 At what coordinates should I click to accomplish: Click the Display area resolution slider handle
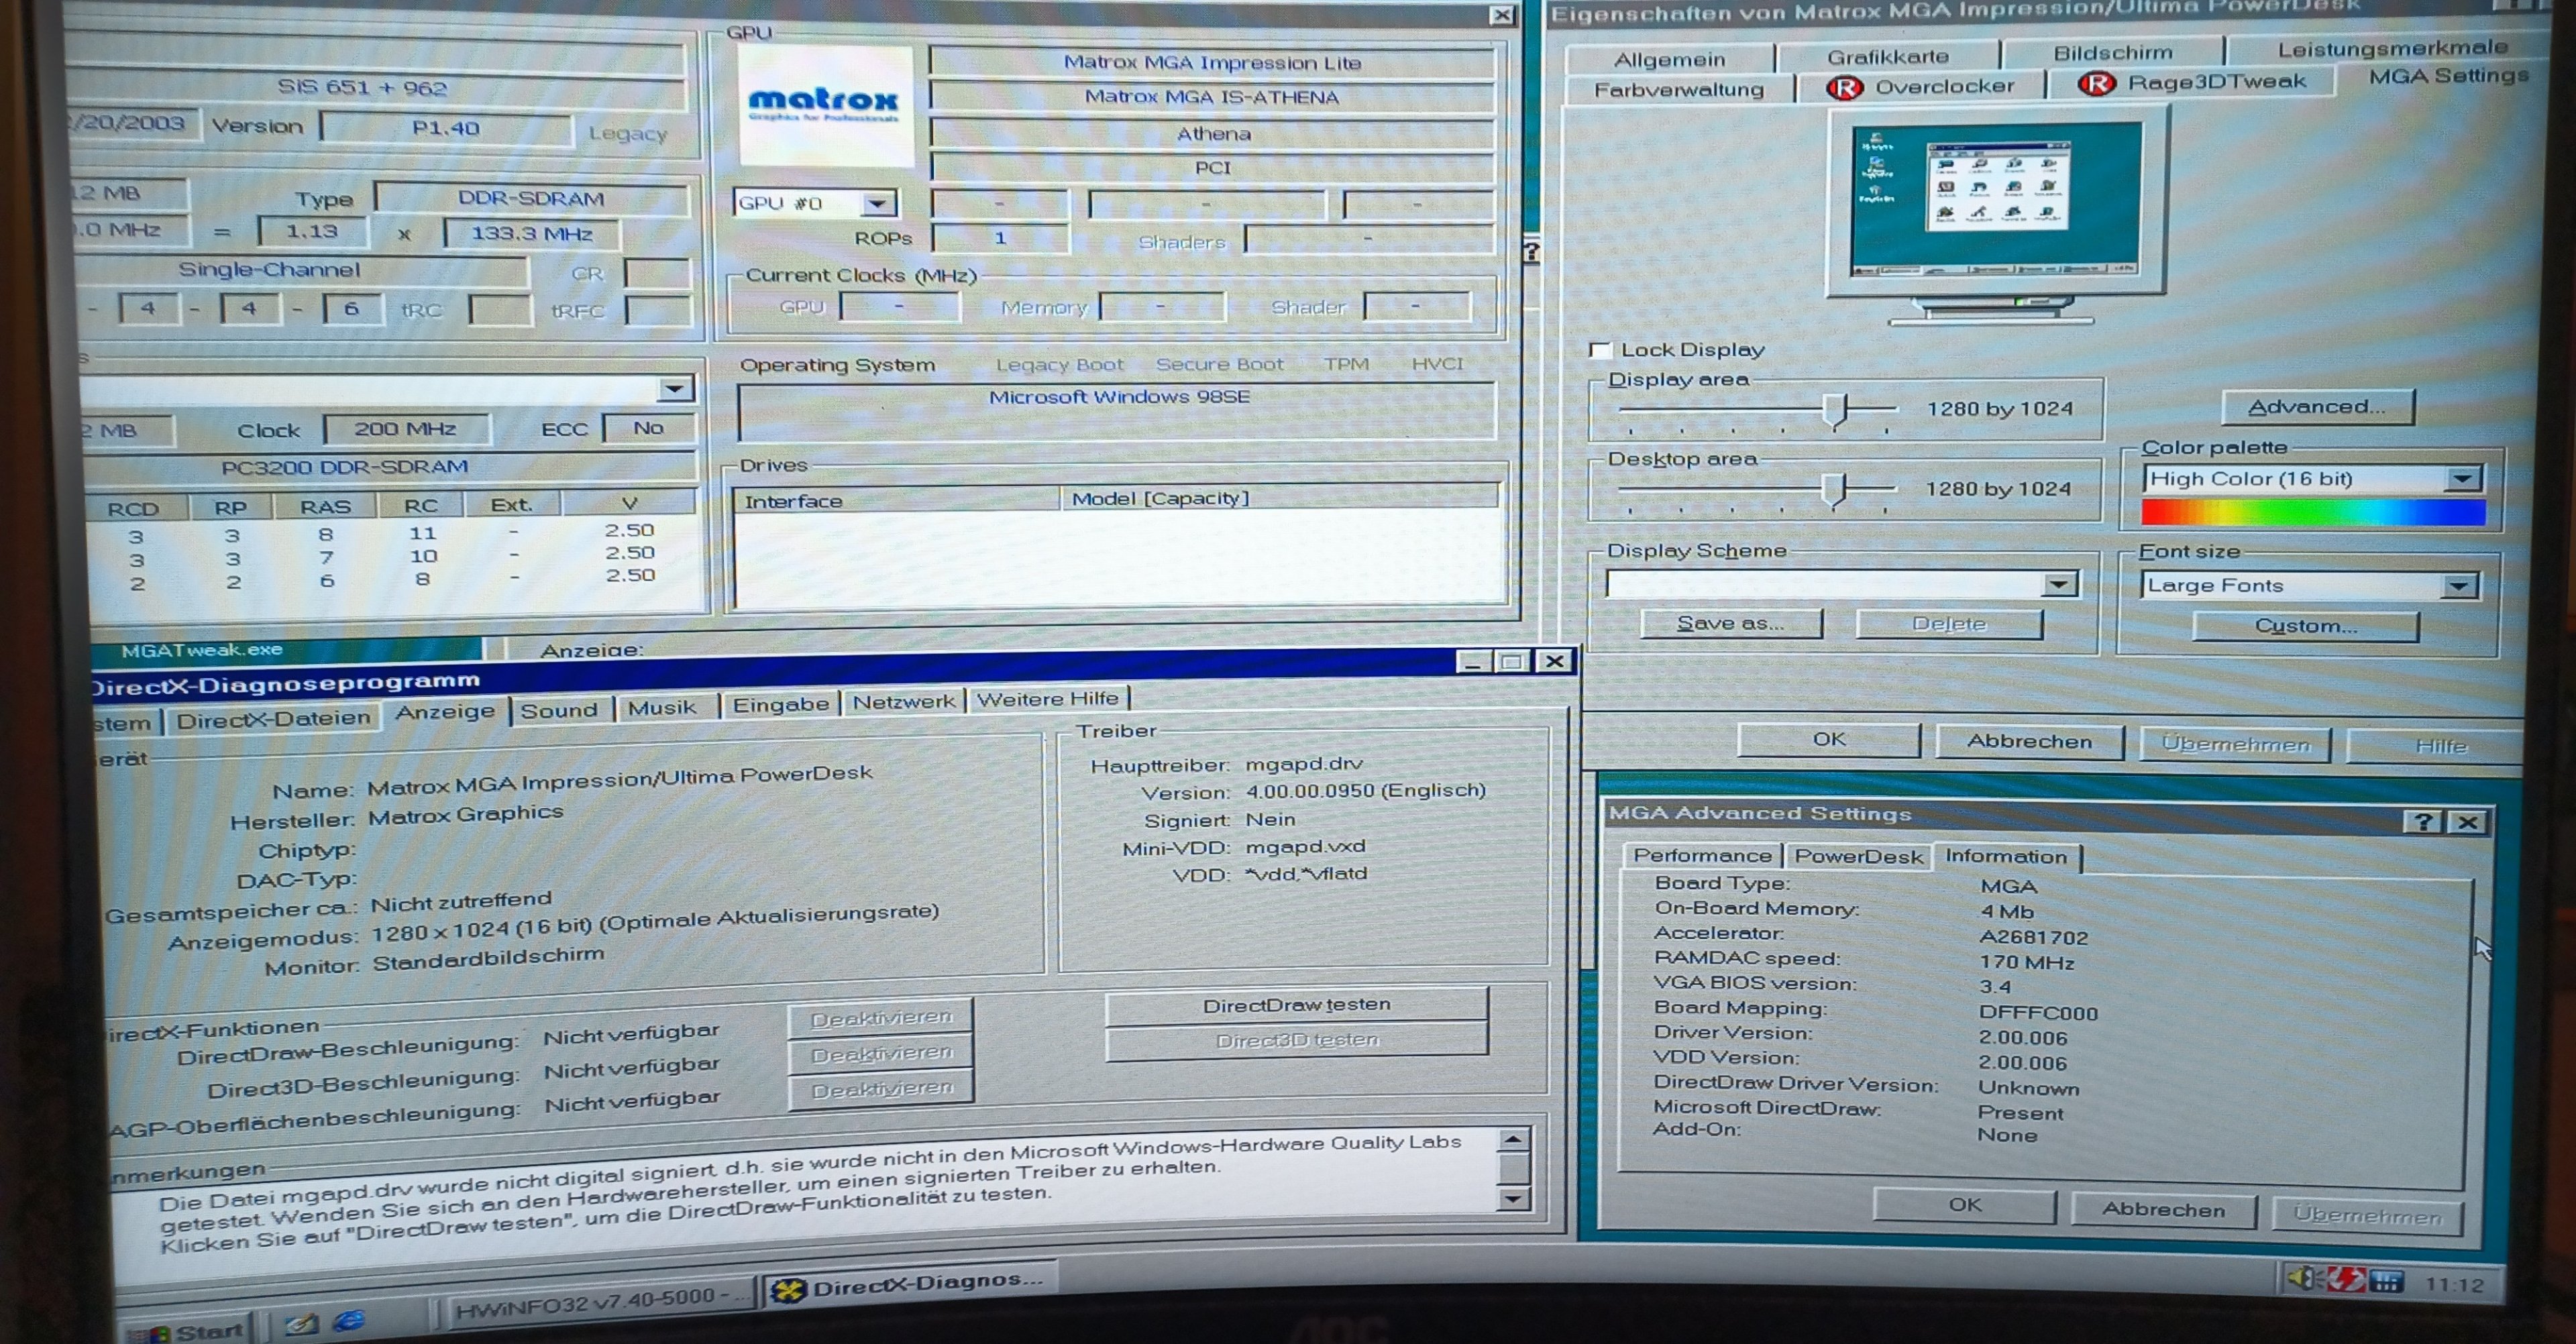click(1835, 411)
